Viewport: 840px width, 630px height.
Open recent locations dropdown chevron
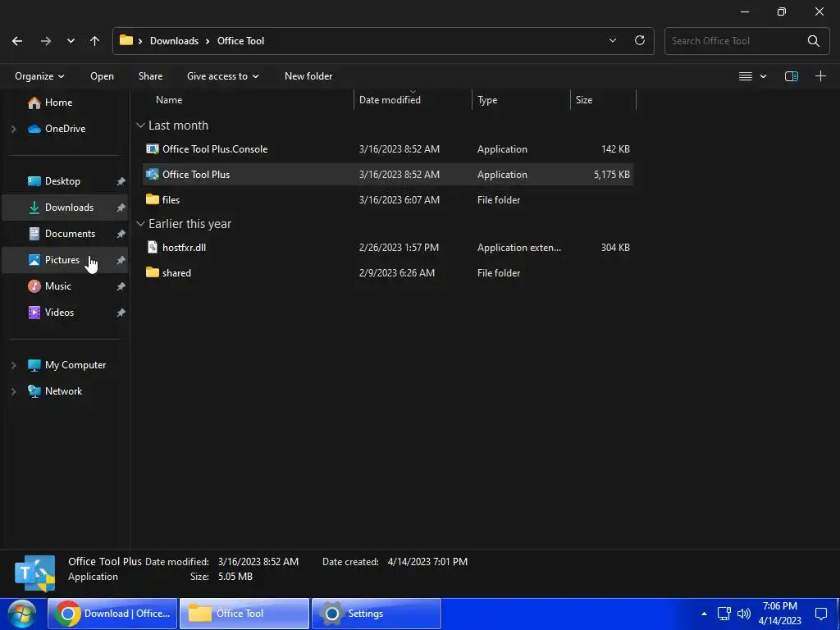(71, 41)
